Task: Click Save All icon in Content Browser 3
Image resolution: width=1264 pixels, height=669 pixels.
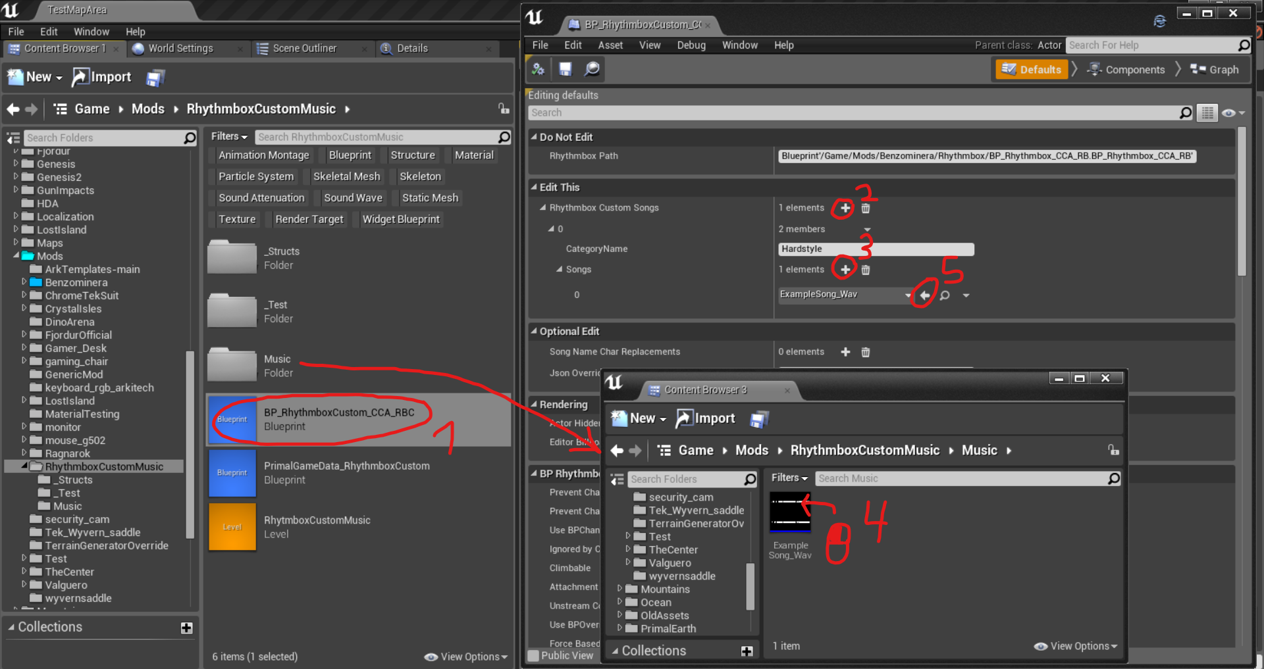Action: click(x=759, y=419)
